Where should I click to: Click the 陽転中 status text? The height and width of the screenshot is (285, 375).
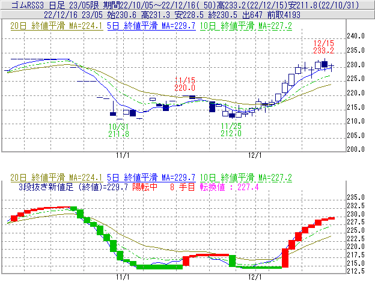coord(145,187)
